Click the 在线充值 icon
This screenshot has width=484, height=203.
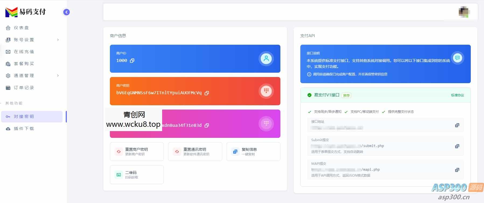[8, 52]
